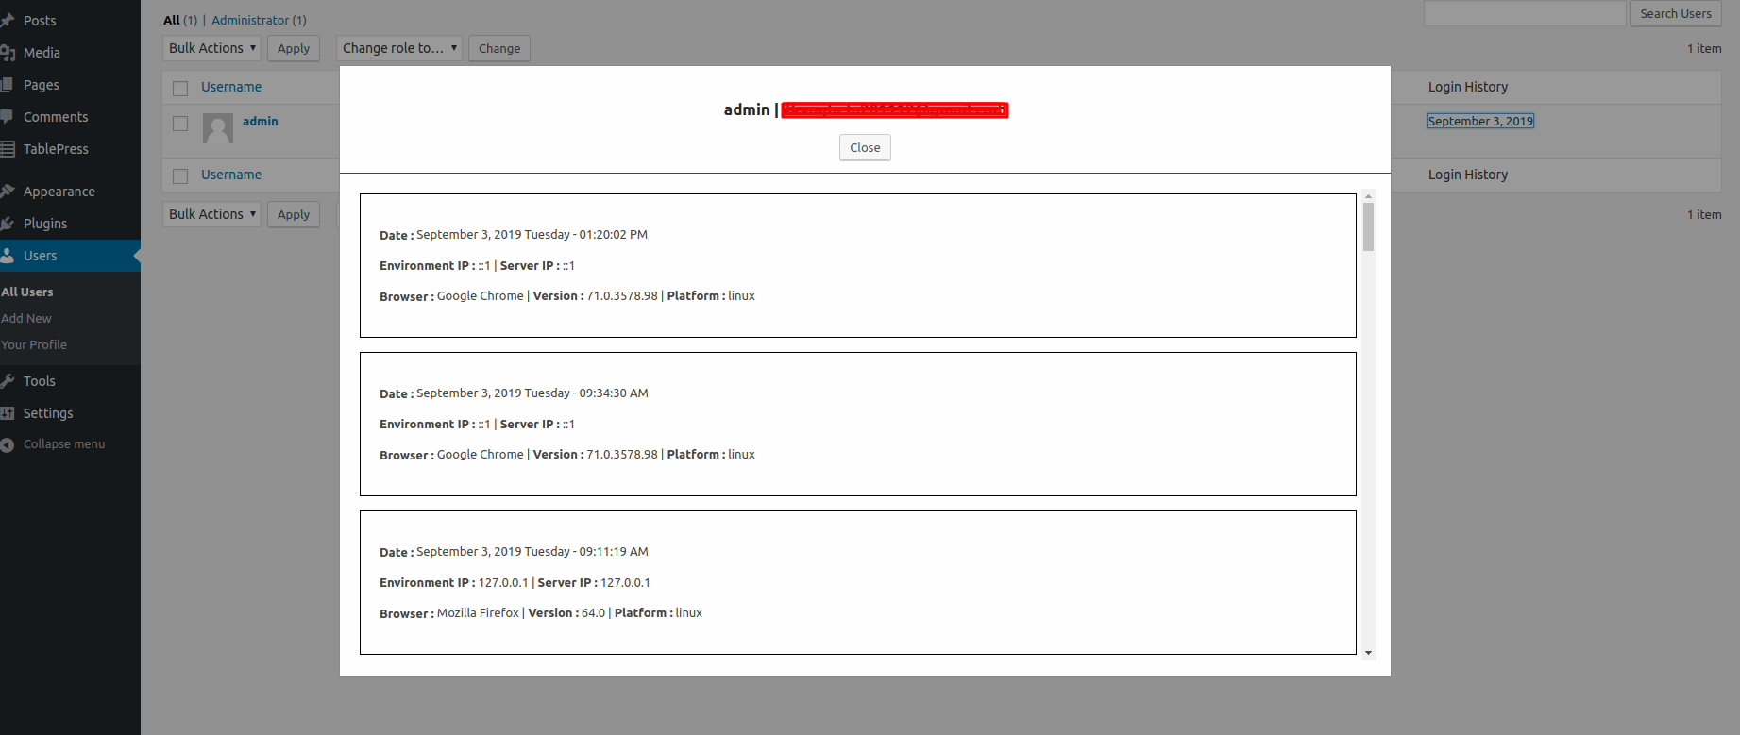Tick the select-all checkbox in the top header
This screenshot has width=1740, height=735.
click(180, 88)
